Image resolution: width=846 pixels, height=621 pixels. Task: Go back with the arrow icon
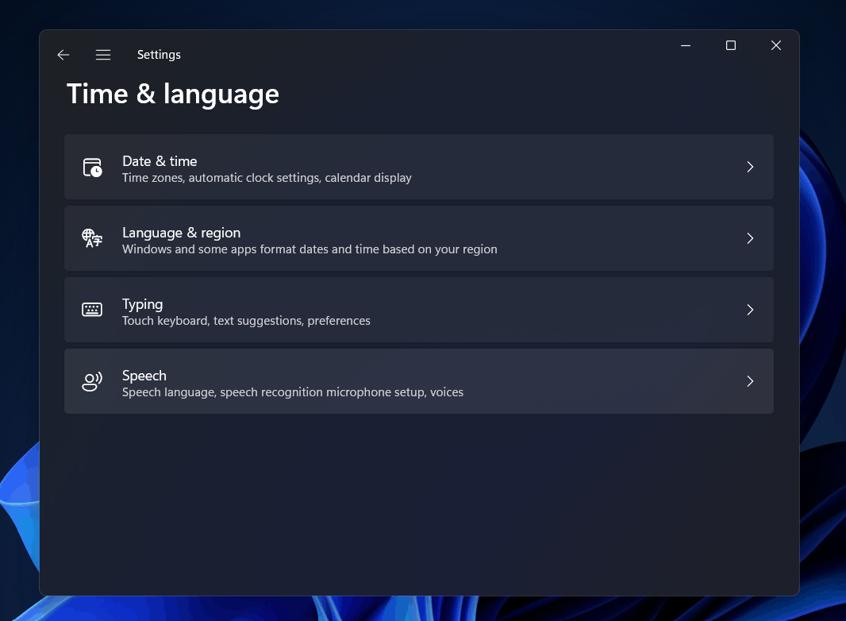(x=63, y=55)
